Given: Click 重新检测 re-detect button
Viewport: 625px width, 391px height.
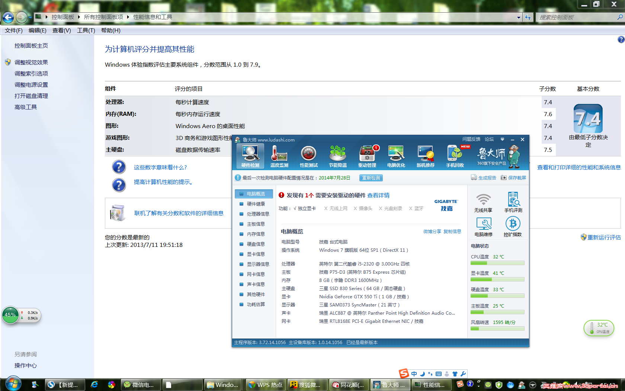Looking at the screenshot, I should pyautogui.click(x=371, y=178).
